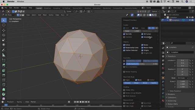195x110 pixels.
Task: Open the Object Data properties tab
Action: click(163, 97)
